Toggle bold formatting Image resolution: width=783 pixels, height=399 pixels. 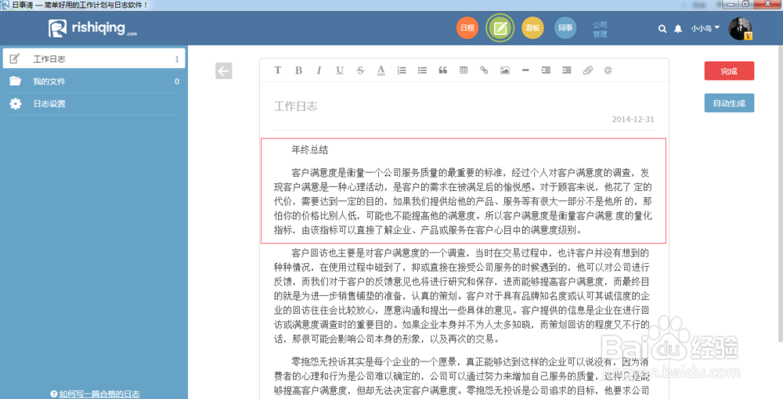298,70
